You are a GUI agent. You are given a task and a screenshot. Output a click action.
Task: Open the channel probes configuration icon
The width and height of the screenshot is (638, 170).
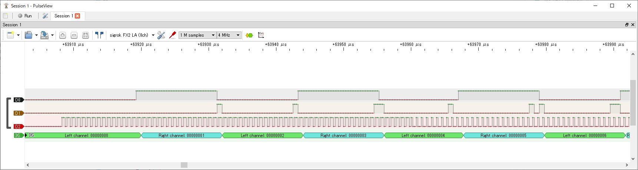coord(172,35)
